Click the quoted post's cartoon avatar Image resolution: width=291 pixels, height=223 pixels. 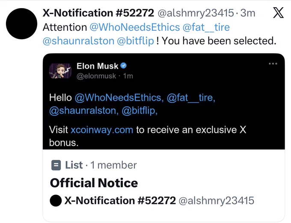click(60, 71)
